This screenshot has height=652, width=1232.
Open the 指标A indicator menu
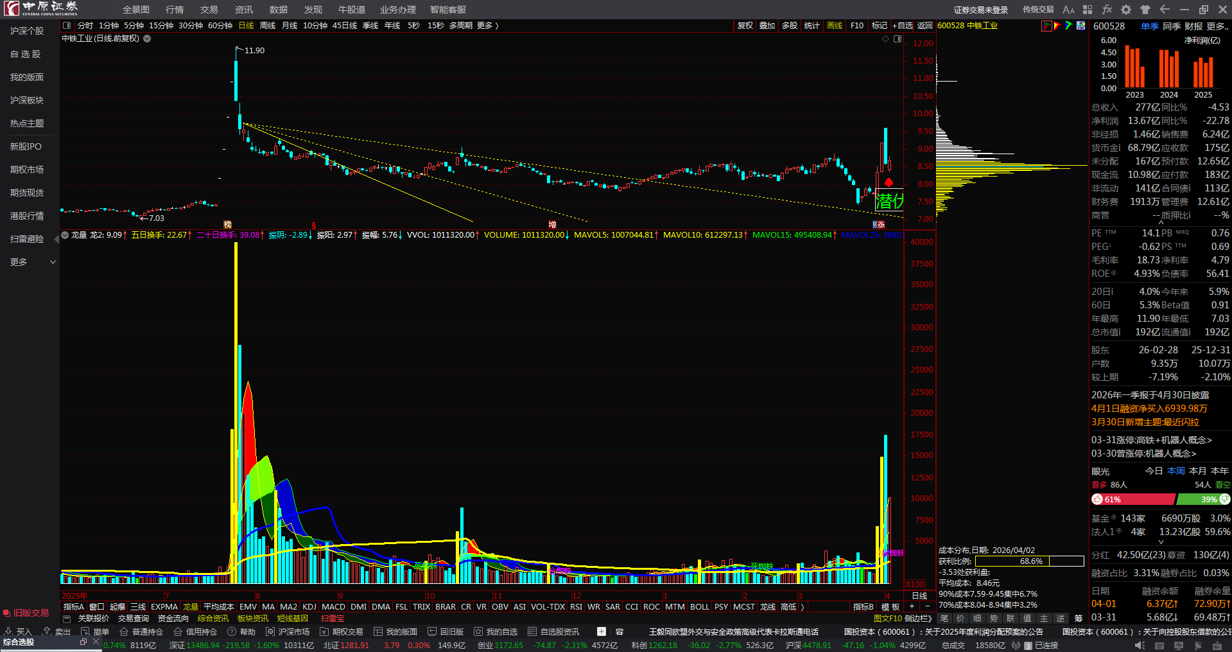74,607
